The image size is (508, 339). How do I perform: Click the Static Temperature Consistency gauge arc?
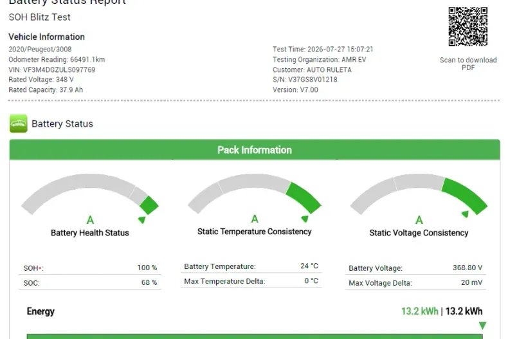pyautogui.click(x=255, y=194)
